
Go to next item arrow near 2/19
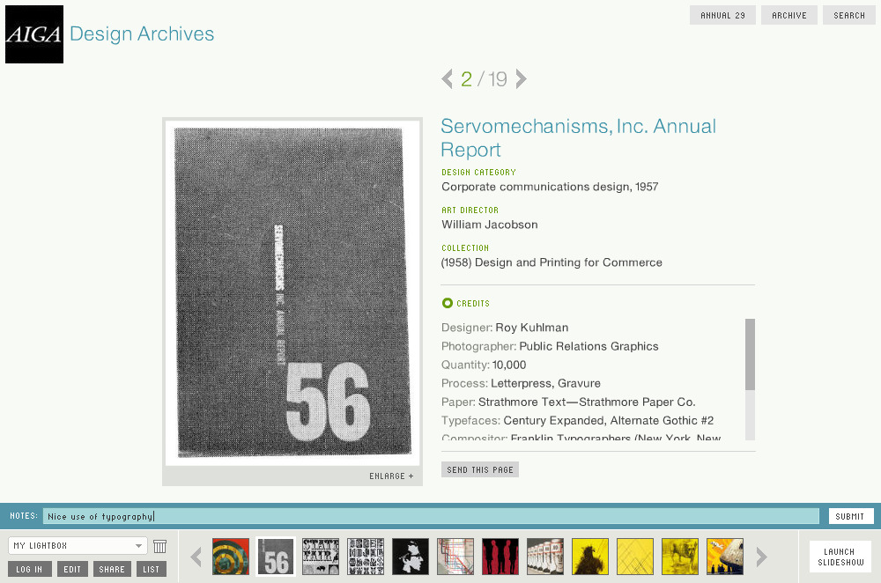(521, 79)
